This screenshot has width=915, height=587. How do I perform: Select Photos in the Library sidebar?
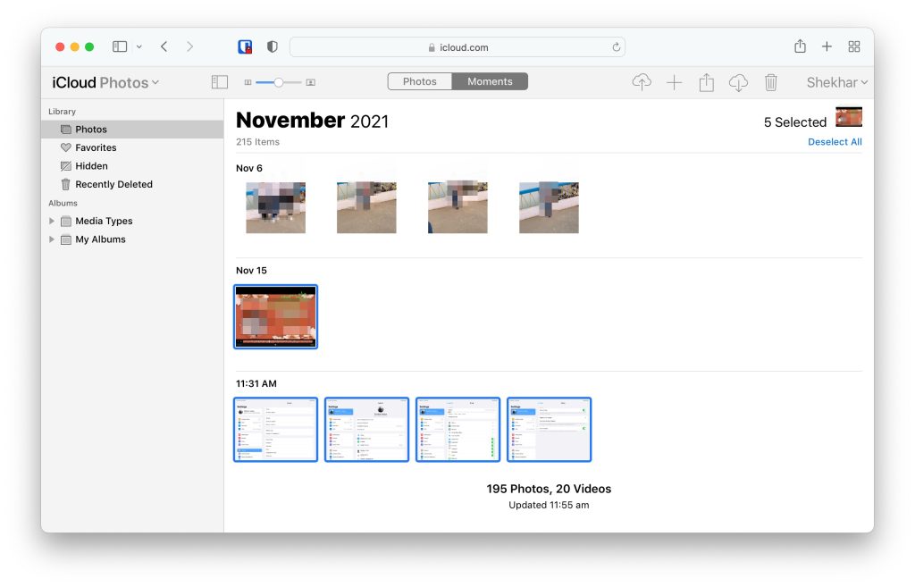pyautogui.click(x=132, y=130)
